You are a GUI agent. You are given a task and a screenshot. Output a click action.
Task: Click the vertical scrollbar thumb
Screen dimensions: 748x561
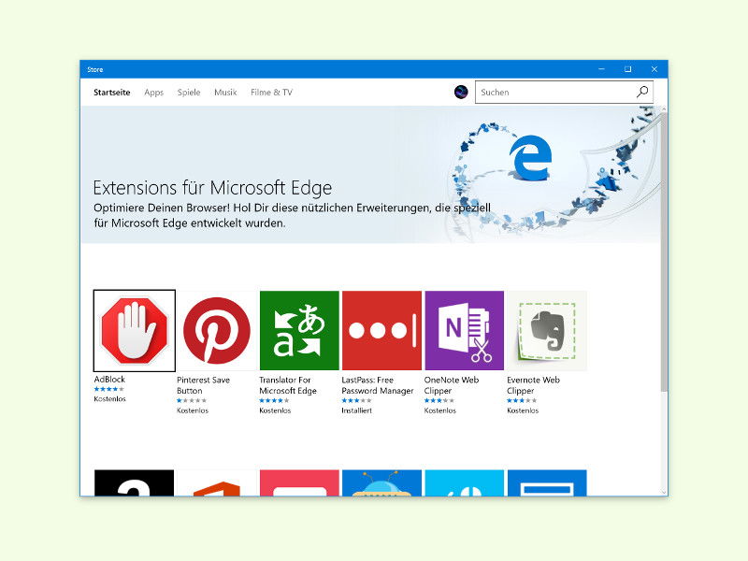tap(664, 252)
